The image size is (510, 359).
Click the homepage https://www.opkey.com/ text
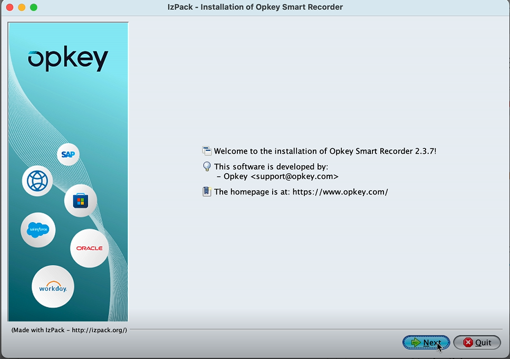(301, 192)
